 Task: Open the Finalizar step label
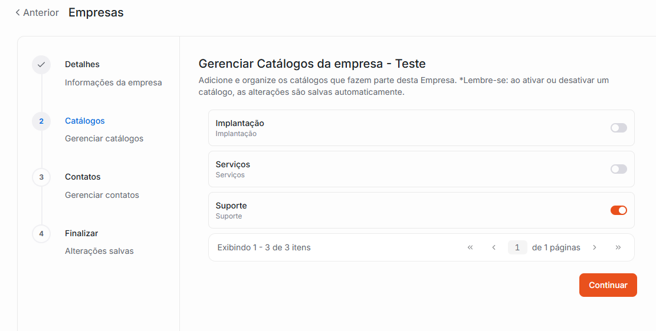pos(81,233)
